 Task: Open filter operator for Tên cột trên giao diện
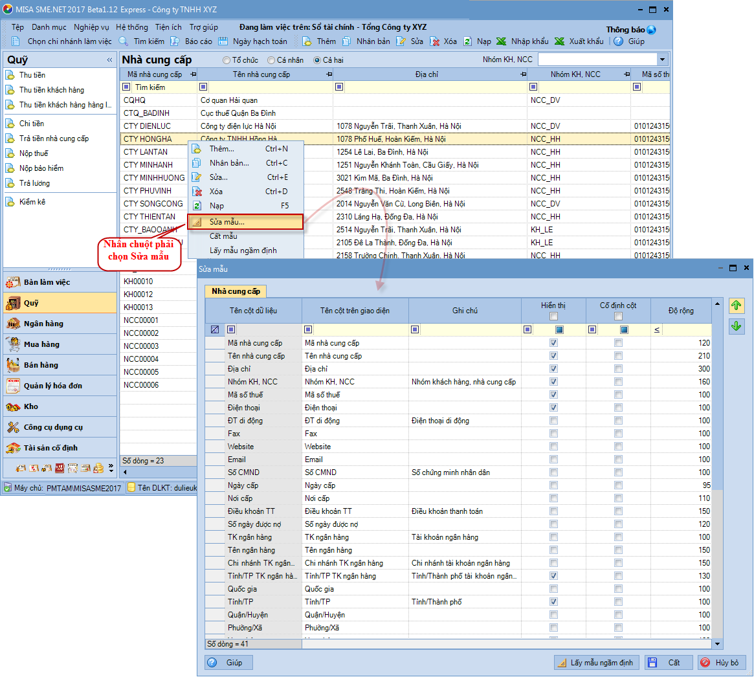[x=308, y=329]
